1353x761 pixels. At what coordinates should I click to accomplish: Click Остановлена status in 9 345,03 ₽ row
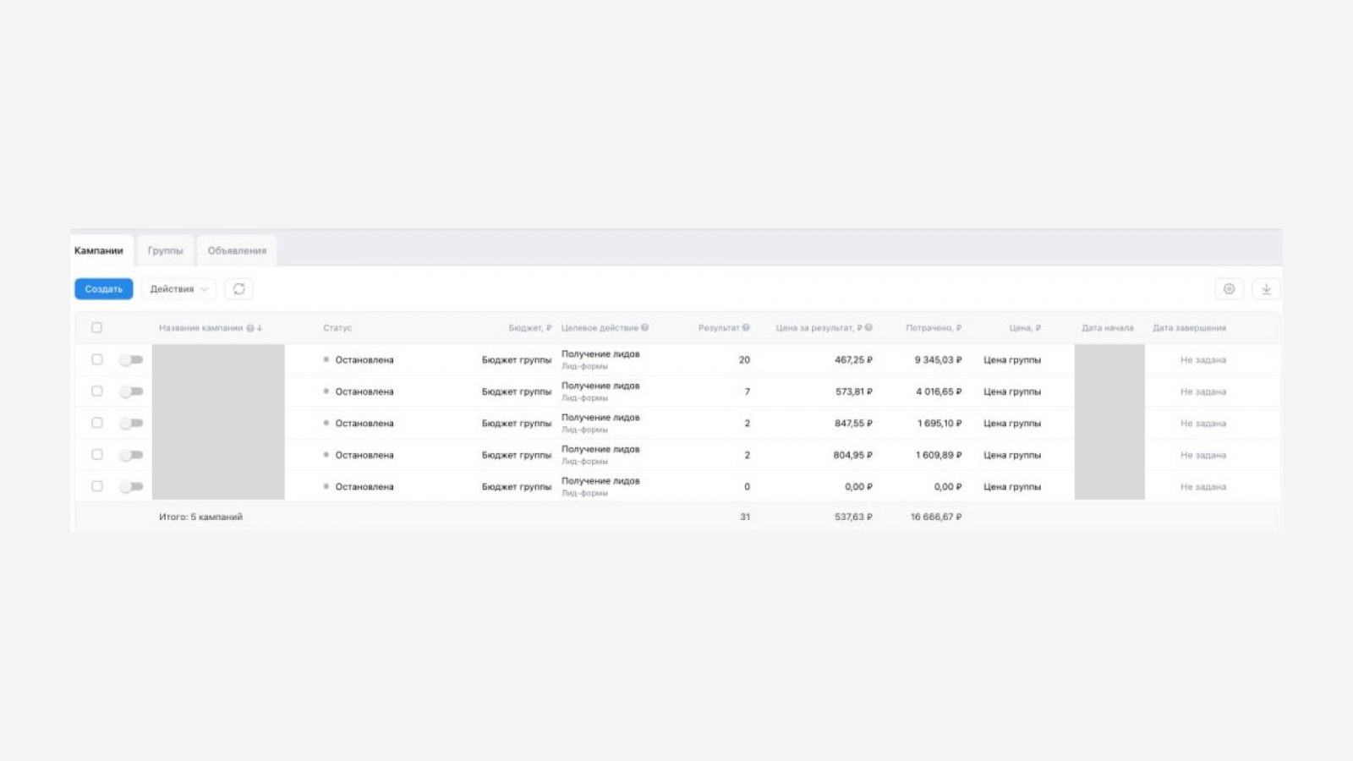364,360
